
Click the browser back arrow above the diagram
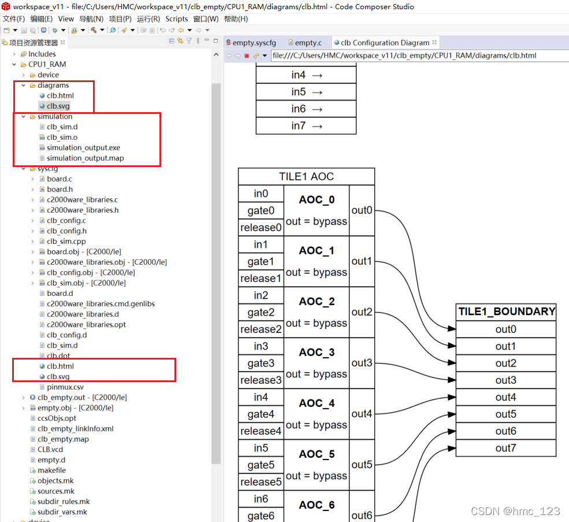[228, 55]
